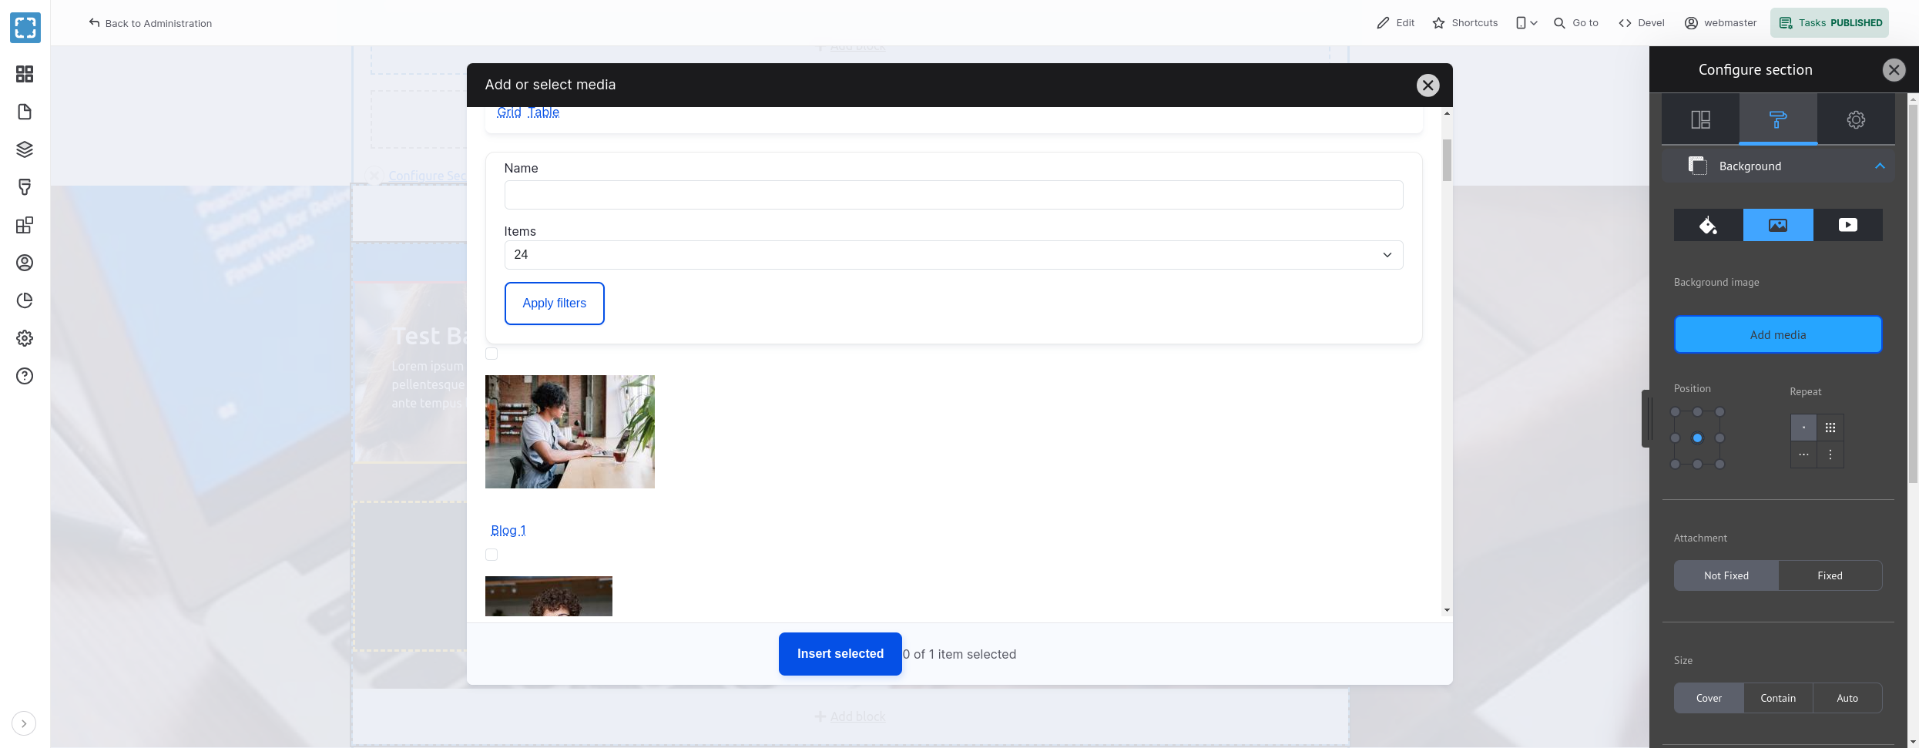Image resolution: width=1919 pixels, height=748 pixels.
Task: Open Shortcuts in the top toolbar
Action: point(1464,23)
